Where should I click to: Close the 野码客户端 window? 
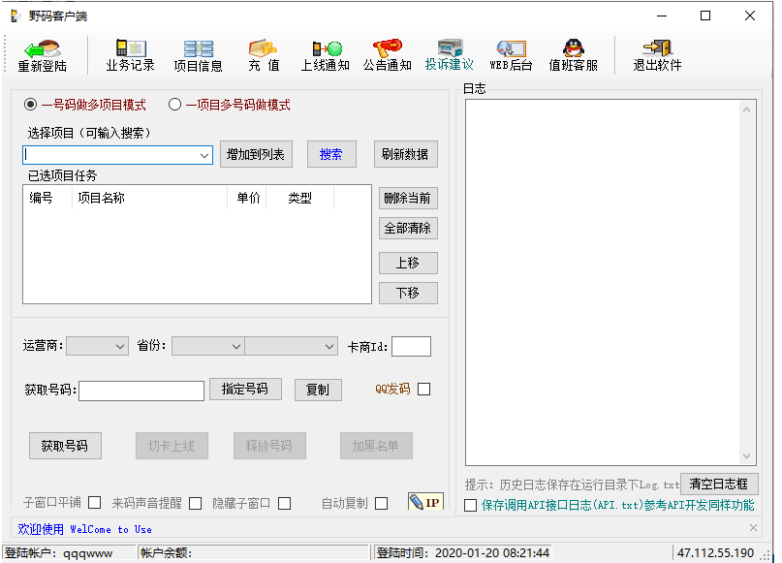pos(750,16)
